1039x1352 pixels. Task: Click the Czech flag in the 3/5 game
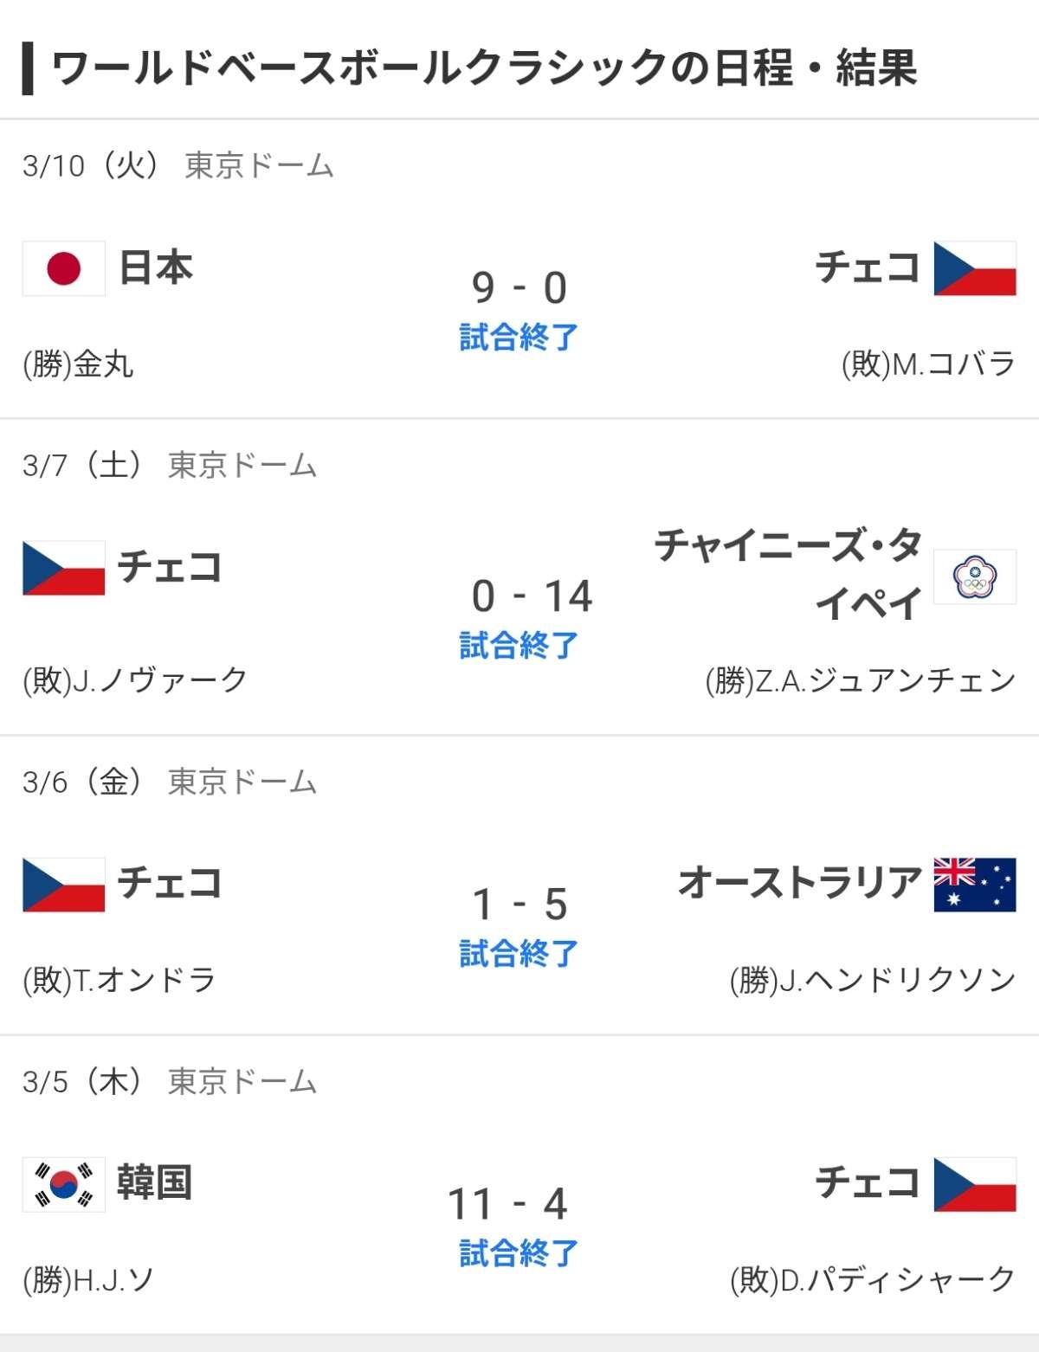click(975, 1184)
